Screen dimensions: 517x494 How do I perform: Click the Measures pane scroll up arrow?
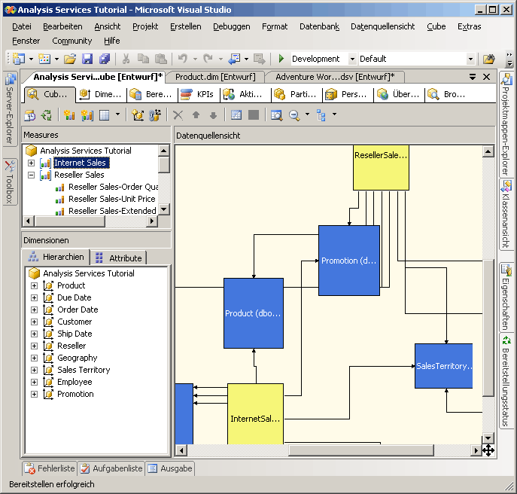click(x=164, y=151)
